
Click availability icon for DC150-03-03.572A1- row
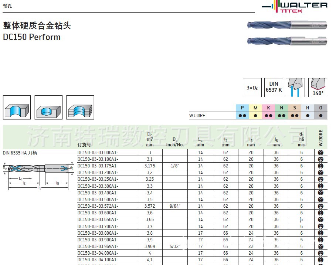[320, 206]
